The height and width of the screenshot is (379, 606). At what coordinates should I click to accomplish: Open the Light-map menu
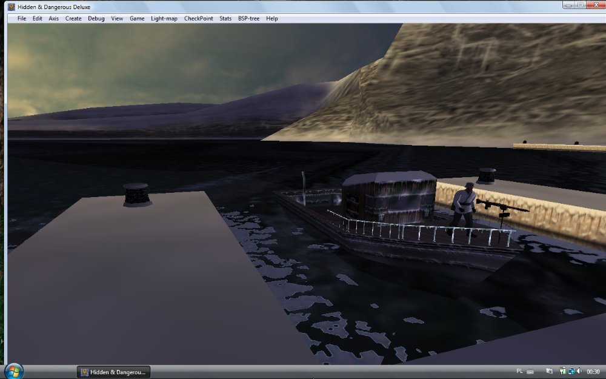(x=164, y=19)
